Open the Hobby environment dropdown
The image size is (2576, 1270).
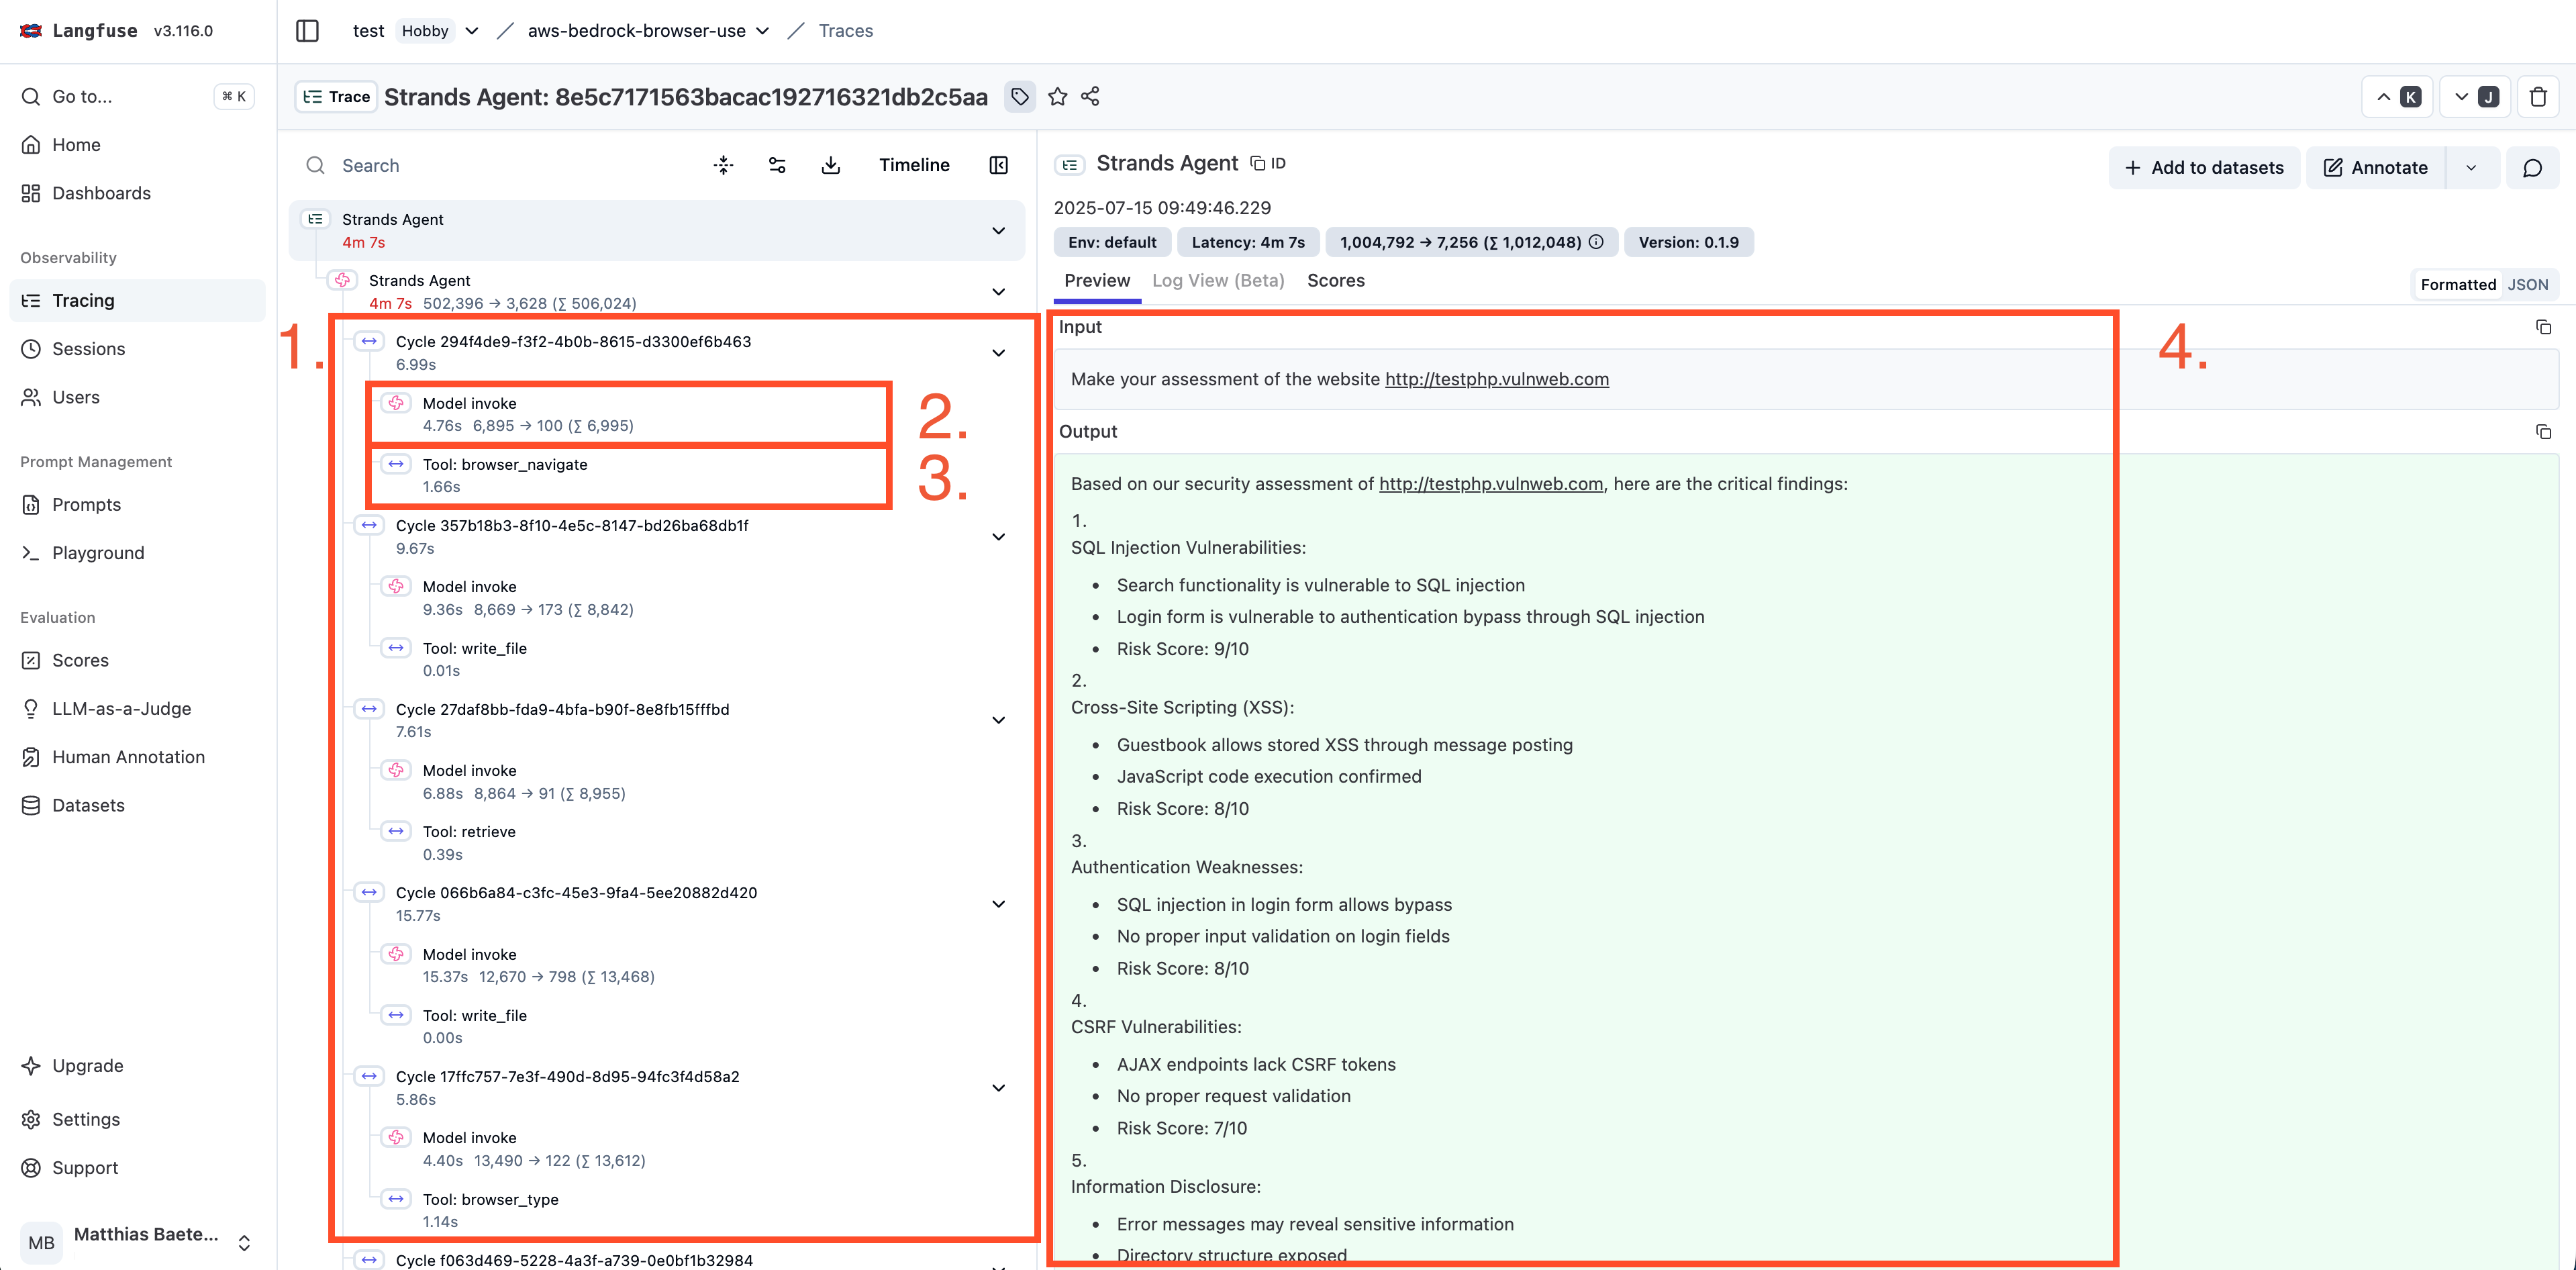click(471, 31)
